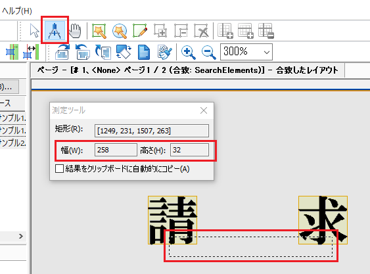This screenshot has height=274, width=370.
Task: Click the 幅(W) value field 258
Action: 116,150
